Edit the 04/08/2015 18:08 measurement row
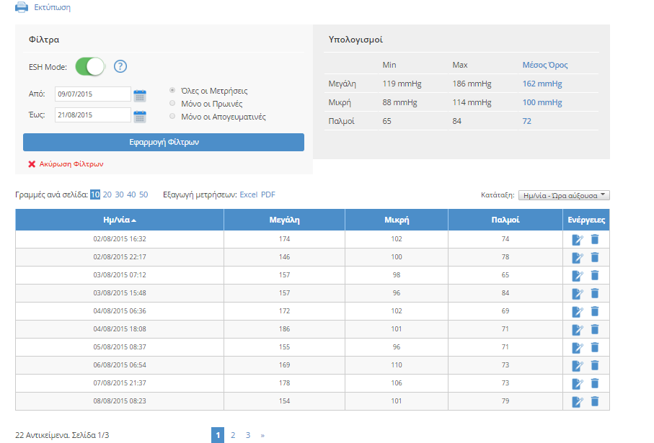 click(x=577, y=329)
